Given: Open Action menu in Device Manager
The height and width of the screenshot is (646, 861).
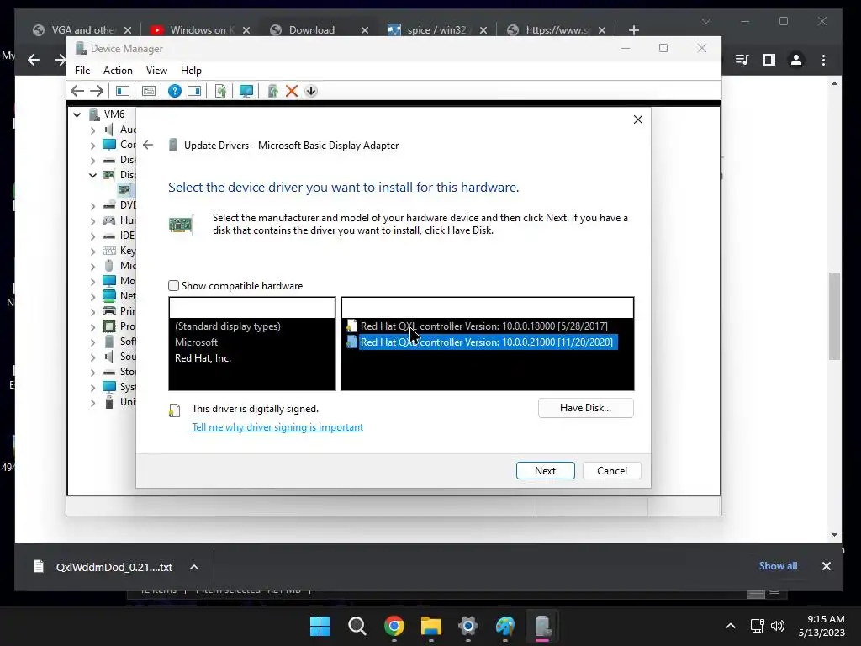Looking at the screenshot, I should (x=118, y=71).
